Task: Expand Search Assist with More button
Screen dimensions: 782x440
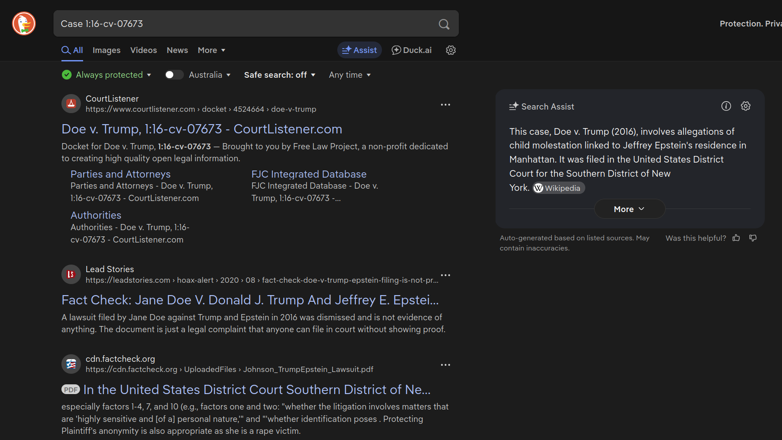Action: pos(629,209)
